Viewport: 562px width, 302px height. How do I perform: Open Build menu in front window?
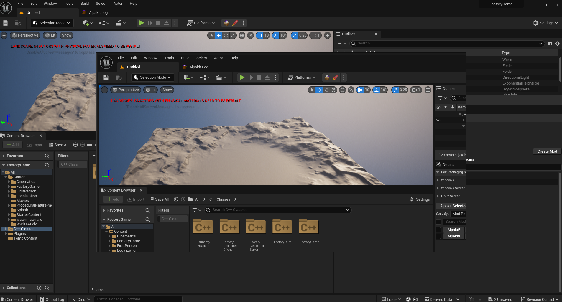pos(185,58)
